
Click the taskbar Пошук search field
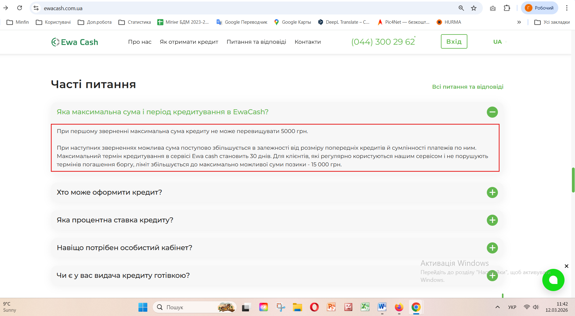(195, 307)
